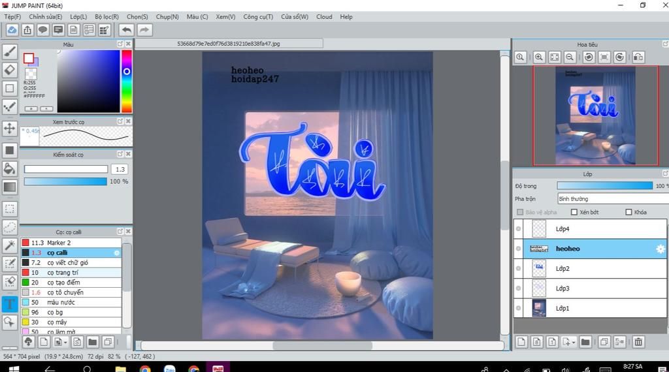669x372 pixels.
Task: Select the Fill rectangle tool
Action: [x=10, y=150]
